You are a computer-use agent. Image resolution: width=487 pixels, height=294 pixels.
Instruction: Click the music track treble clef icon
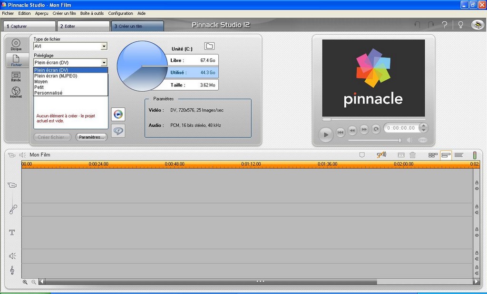click(x=12, y=270)
